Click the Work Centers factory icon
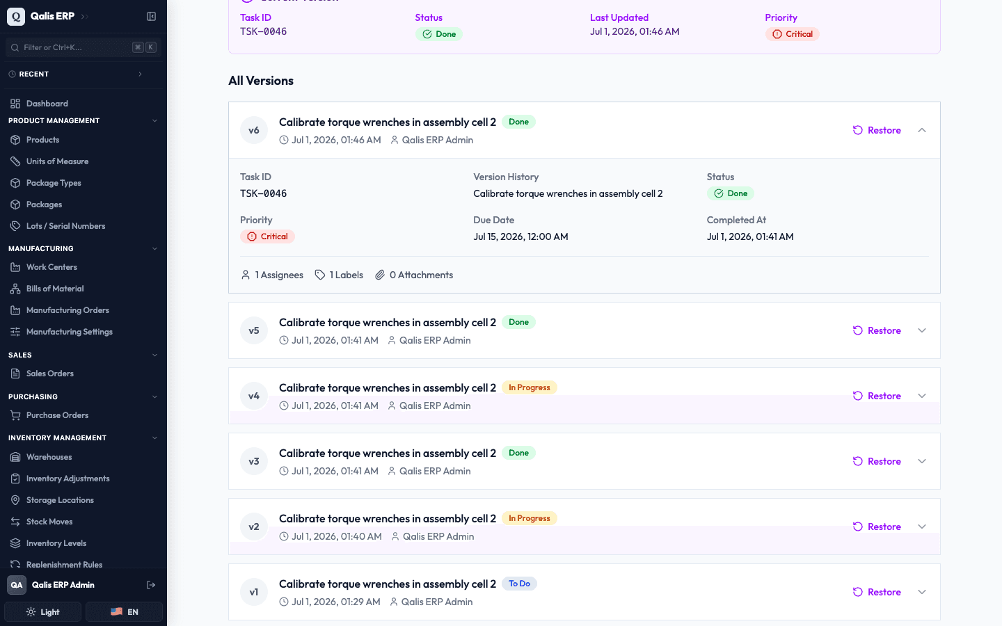 [15, 267]
